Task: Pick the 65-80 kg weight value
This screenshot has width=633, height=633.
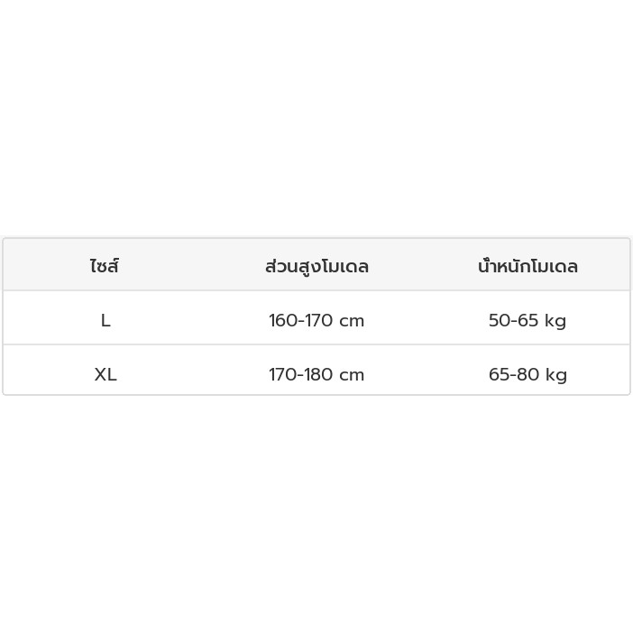Action: pyautogui.click(x=527, y=374)
